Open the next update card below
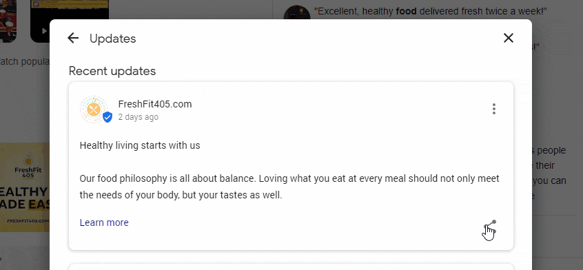This screenshot has height=270, width=583. pos(291,267)
